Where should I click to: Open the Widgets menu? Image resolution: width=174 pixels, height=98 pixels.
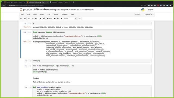65,14
